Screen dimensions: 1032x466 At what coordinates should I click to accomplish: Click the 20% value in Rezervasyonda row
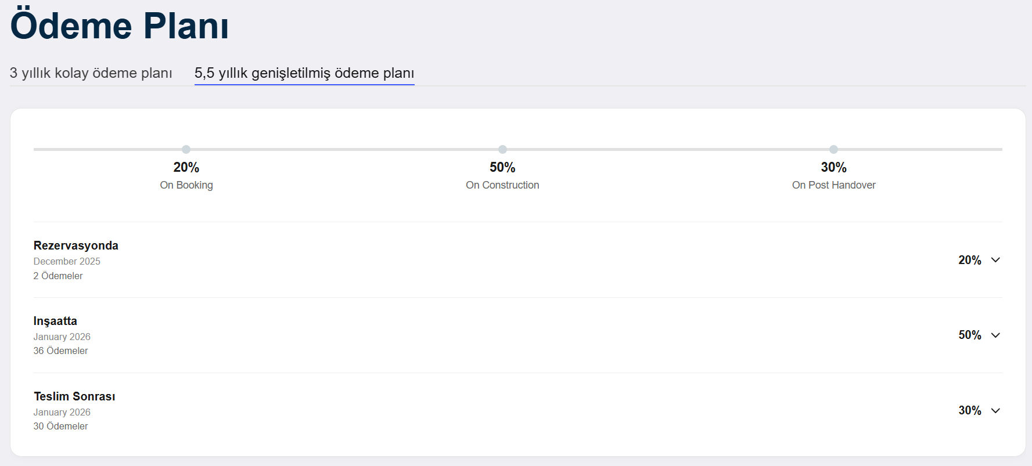pos(969,260)
